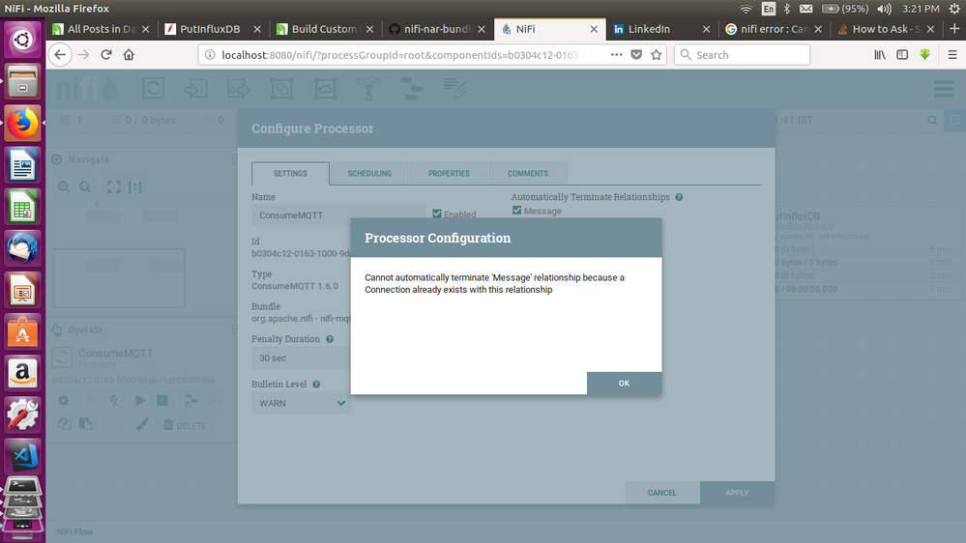Click the actual size icon in Navigate
966x543 pixels.
[135, 186]
